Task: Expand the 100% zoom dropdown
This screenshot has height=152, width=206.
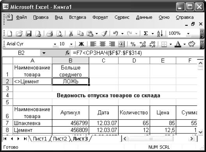Action: (x=188, y=34)
